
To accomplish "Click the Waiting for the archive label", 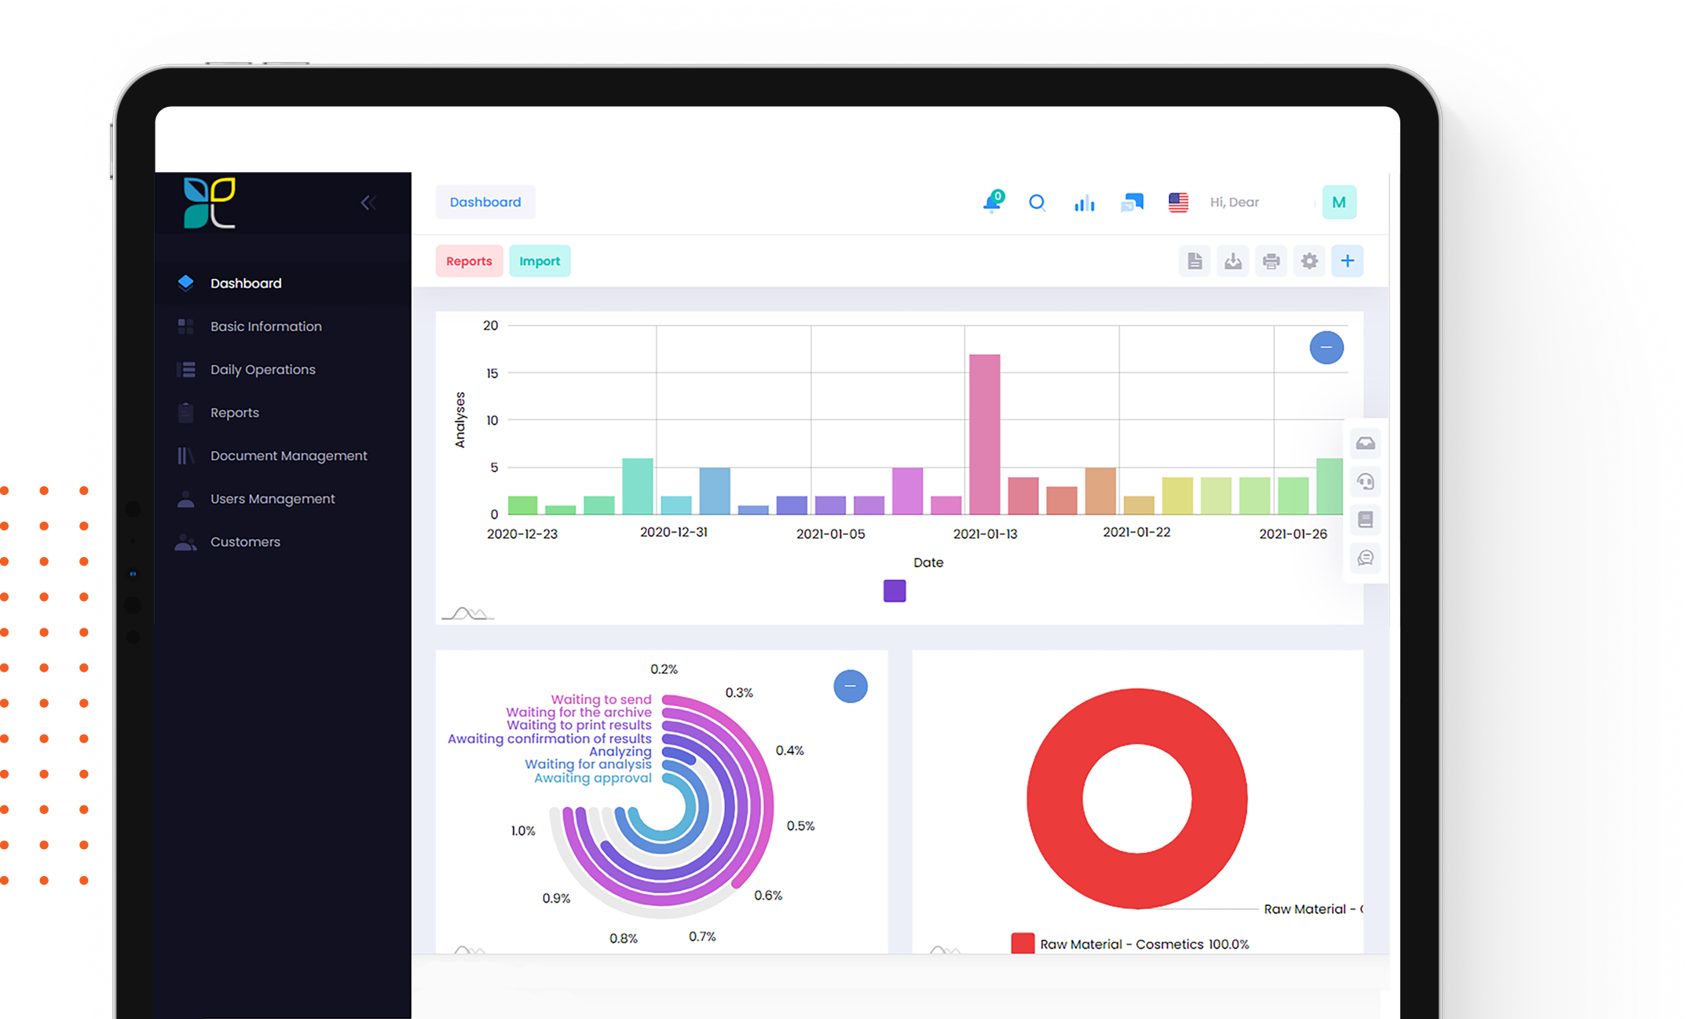I will (x=579, y=712).
